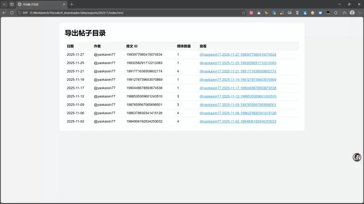Open link for 2025-11-09 post 1987659567065698501

point(238,105)
